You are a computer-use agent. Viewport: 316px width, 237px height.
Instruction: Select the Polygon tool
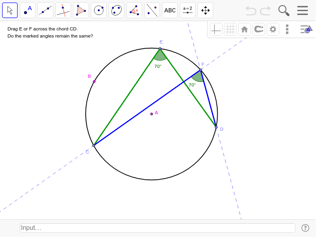[x=81, y=10]
